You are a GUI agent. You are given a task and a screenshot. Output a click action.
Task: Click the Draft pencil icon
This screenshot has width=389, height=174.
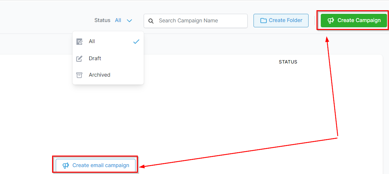pos(79,59)
